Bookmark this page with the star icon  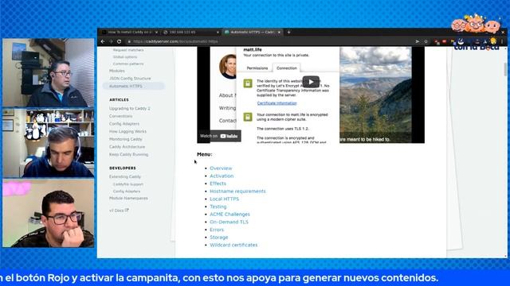[x=426, y=41]
